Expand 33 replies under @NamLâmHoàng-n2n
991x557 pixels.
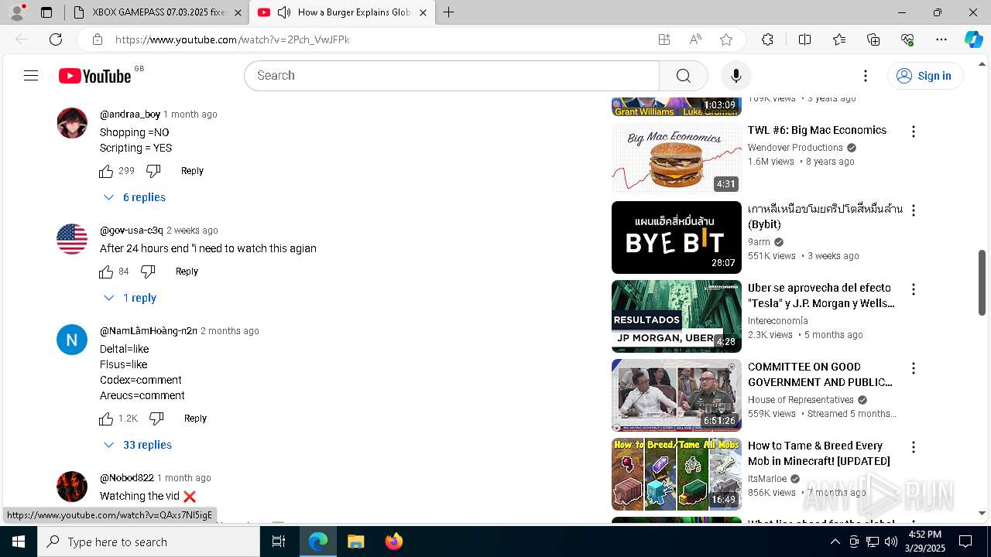(x=138, y=445)
